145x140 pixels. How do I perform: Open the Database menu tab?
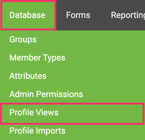28,15
